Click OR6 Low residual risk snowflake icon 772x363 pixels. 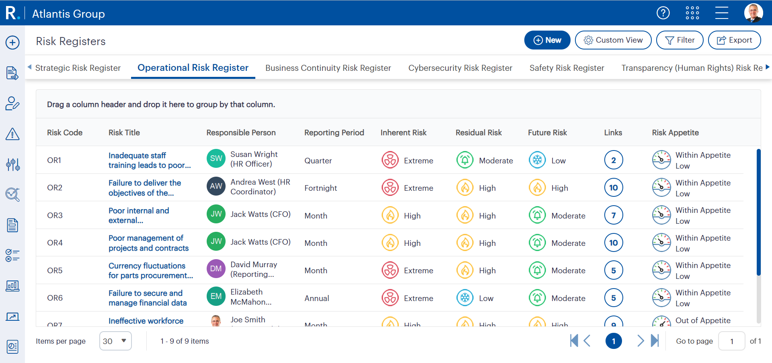point(465,298)
